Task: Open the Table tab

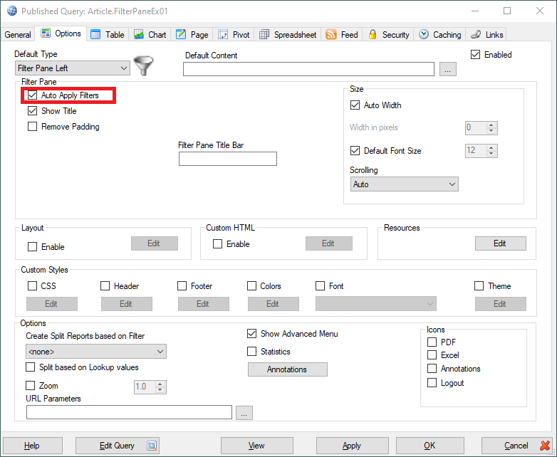Action: coord(108,34)
